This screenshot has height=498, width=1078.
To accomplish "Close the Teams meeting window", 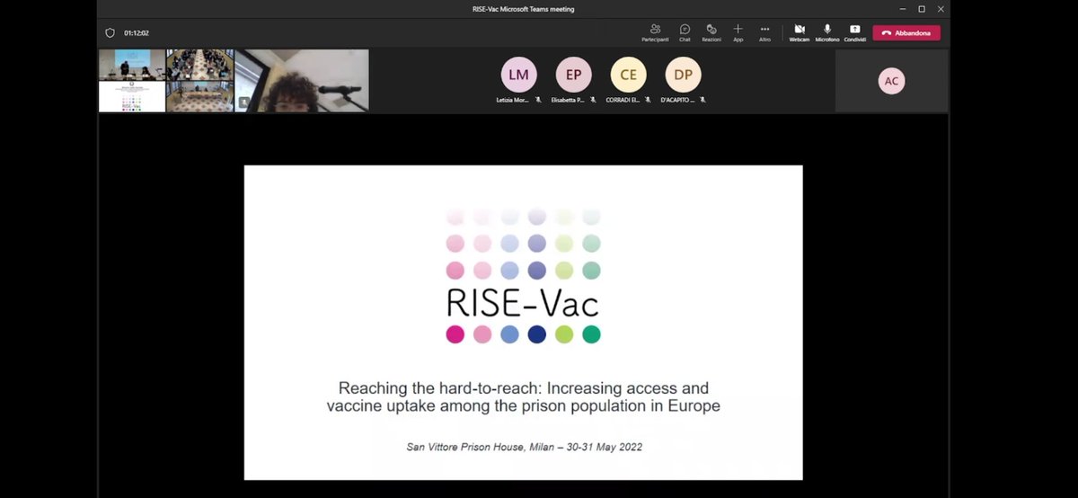I will [x=940, y=9].
